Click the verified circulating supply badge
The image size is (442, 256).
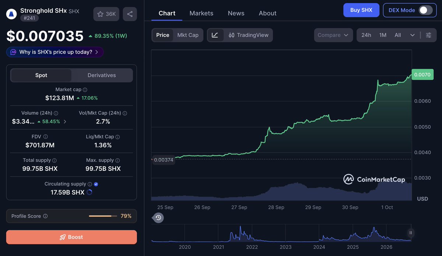click(96, 184)
